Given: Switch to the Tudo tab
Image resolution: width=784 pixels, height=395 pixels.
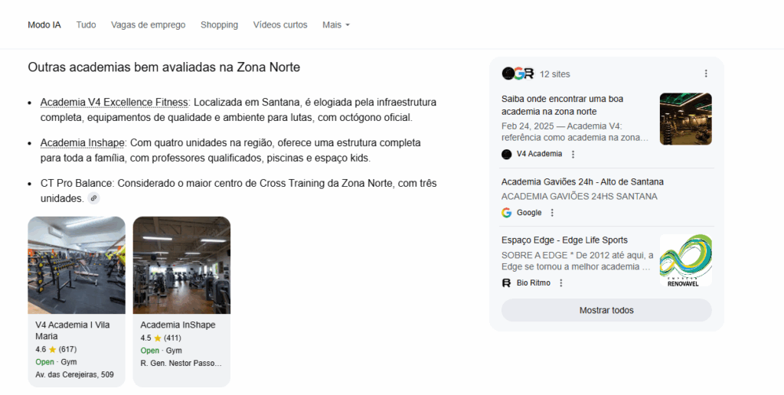Looking at the screenshot, I should 86,25.
